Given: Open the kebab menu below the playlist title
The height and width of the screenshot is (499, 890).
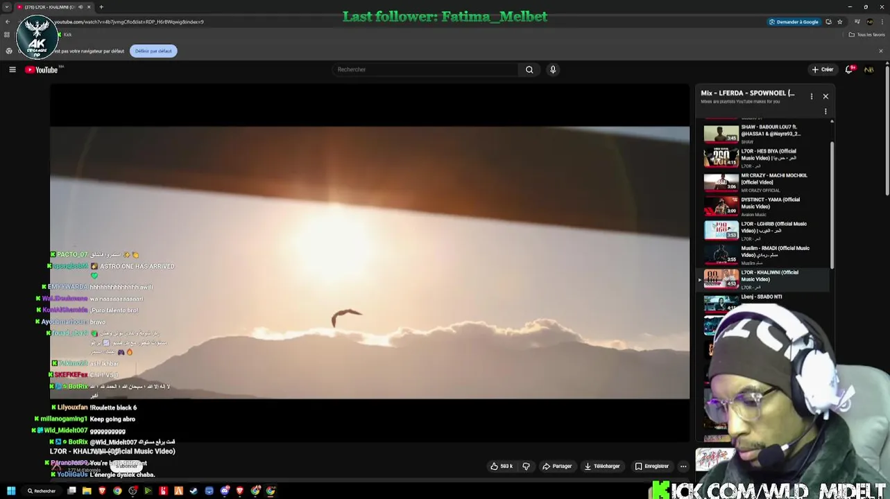Looking at the screenshot, I should (825, 111).
